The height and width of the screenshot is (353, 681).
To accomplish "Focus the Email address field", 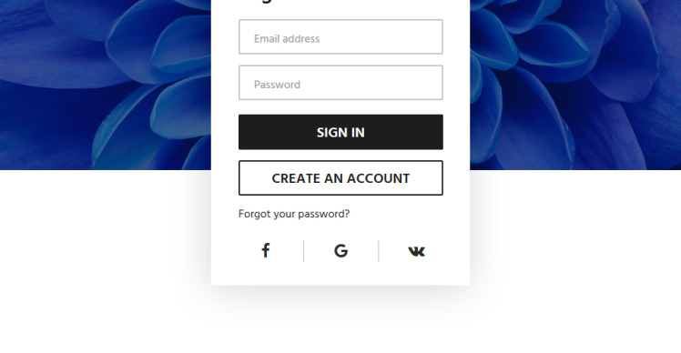I will point(340,37).
